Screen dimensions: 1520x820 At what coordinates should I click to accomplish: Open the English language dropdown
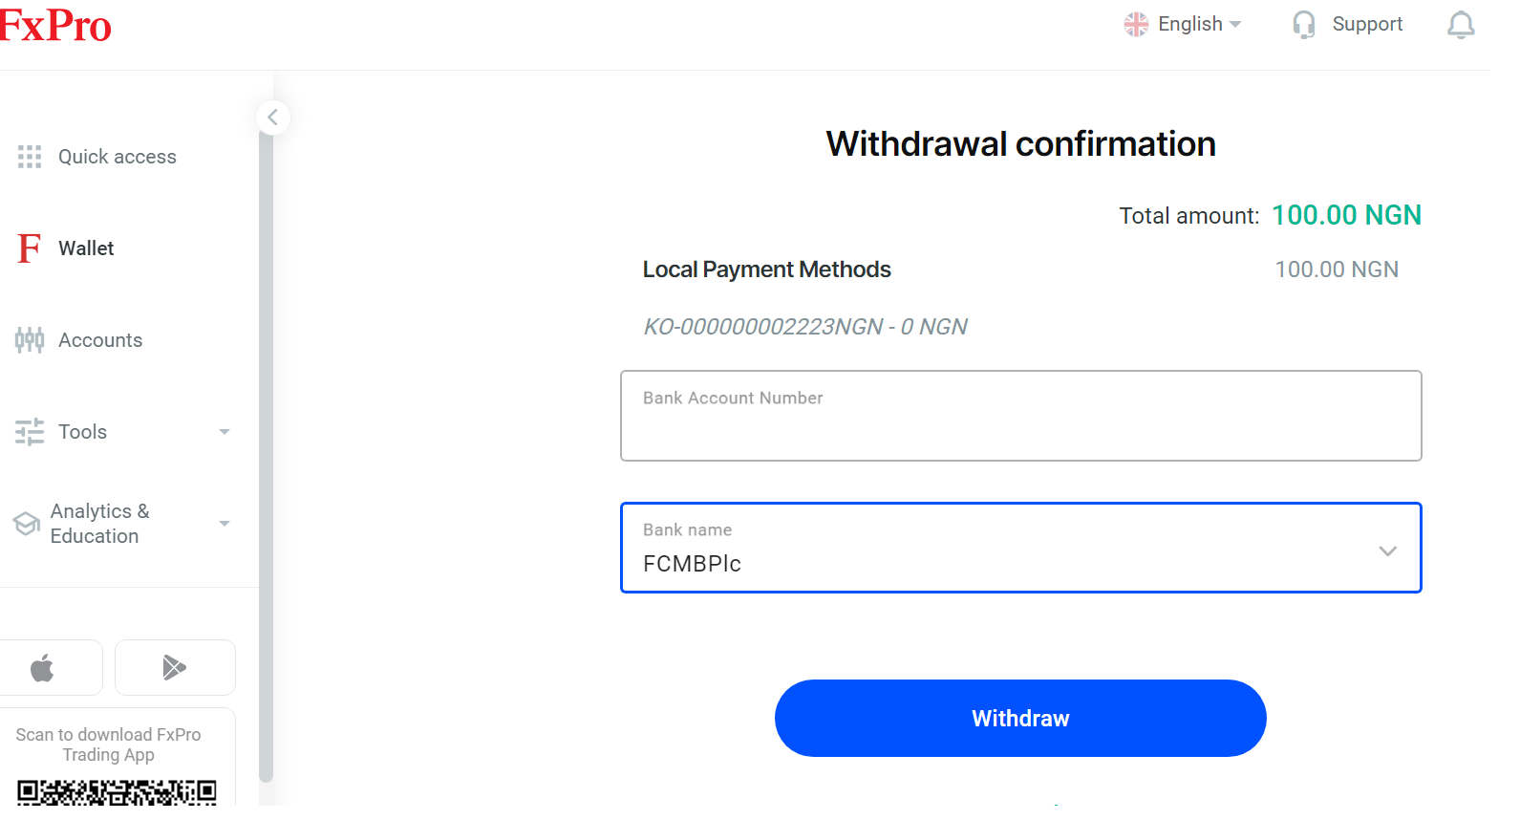click(1185, 25)
